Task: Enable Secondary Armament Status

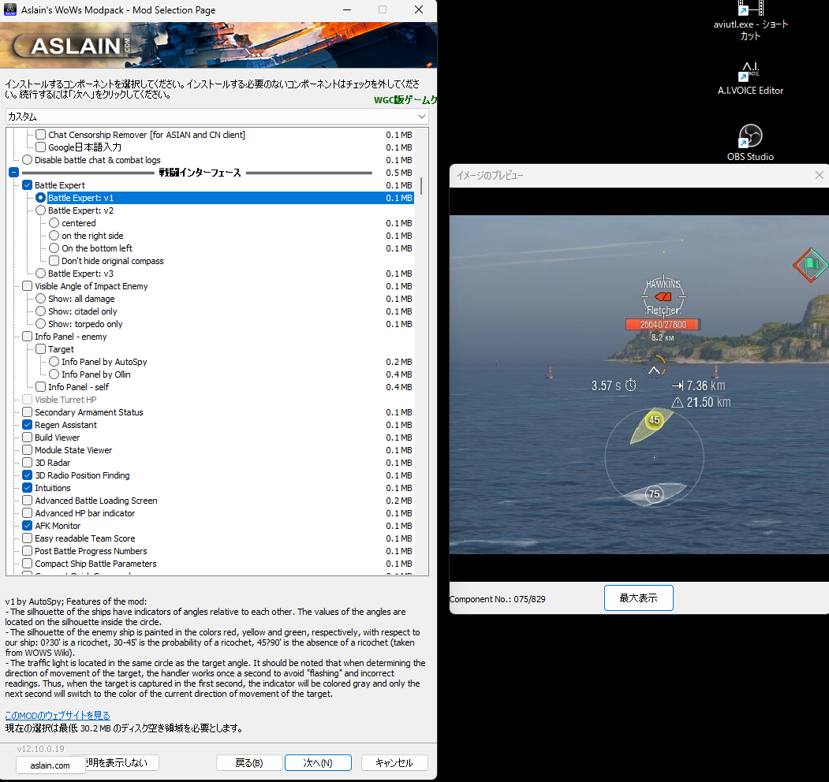Action: 27,411
